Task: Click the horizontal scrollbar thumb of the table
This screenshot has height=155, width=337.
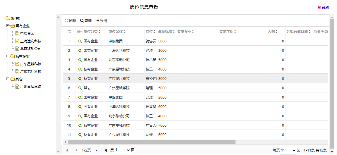Action: click(152, 142)
